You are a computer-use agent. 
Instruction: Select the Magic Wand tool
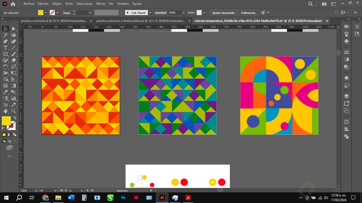6,35
